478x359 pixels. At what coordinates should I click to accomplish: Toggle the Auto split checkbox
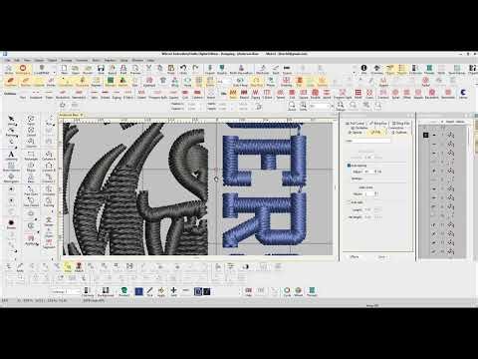point(349,202)
